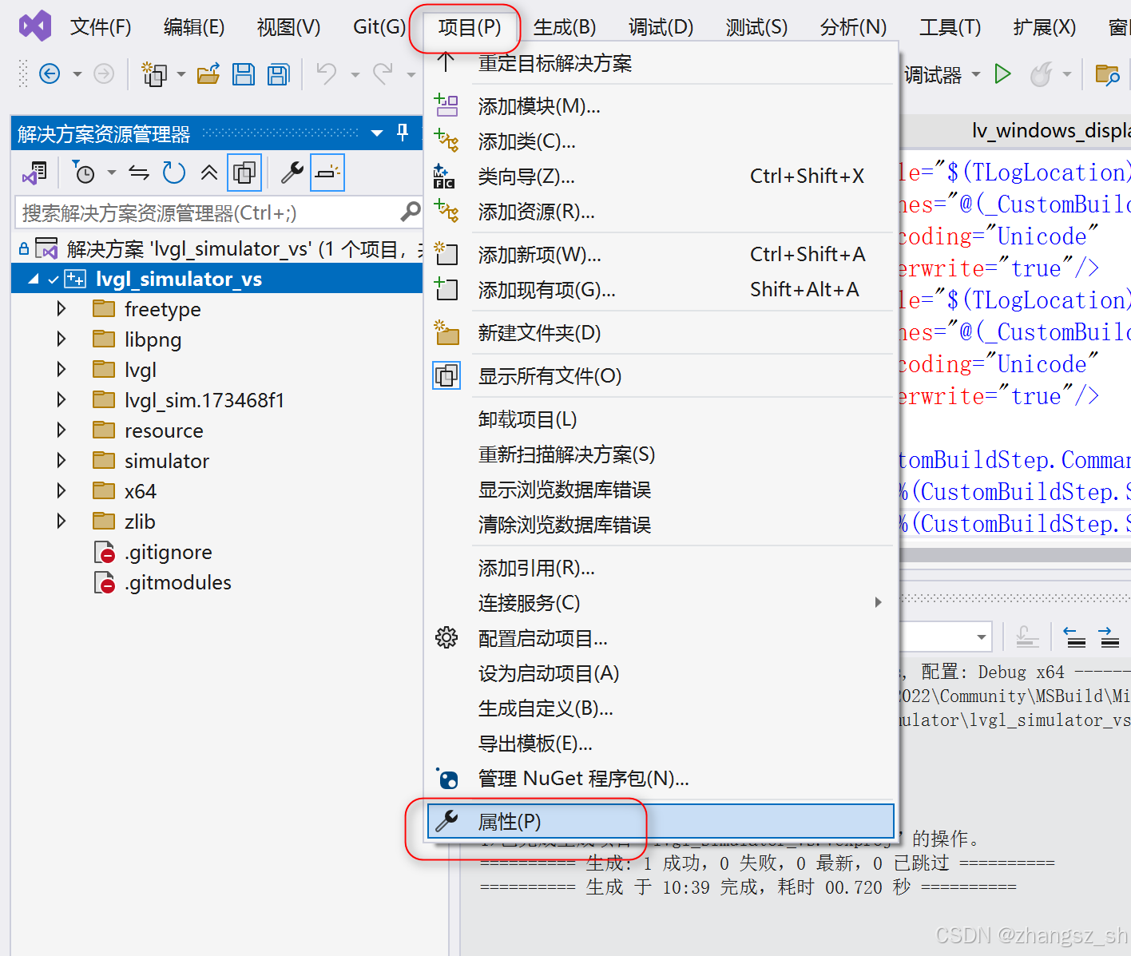1131x956 pixels.
Task: Expand the lvgl folder
Action: 62,370
